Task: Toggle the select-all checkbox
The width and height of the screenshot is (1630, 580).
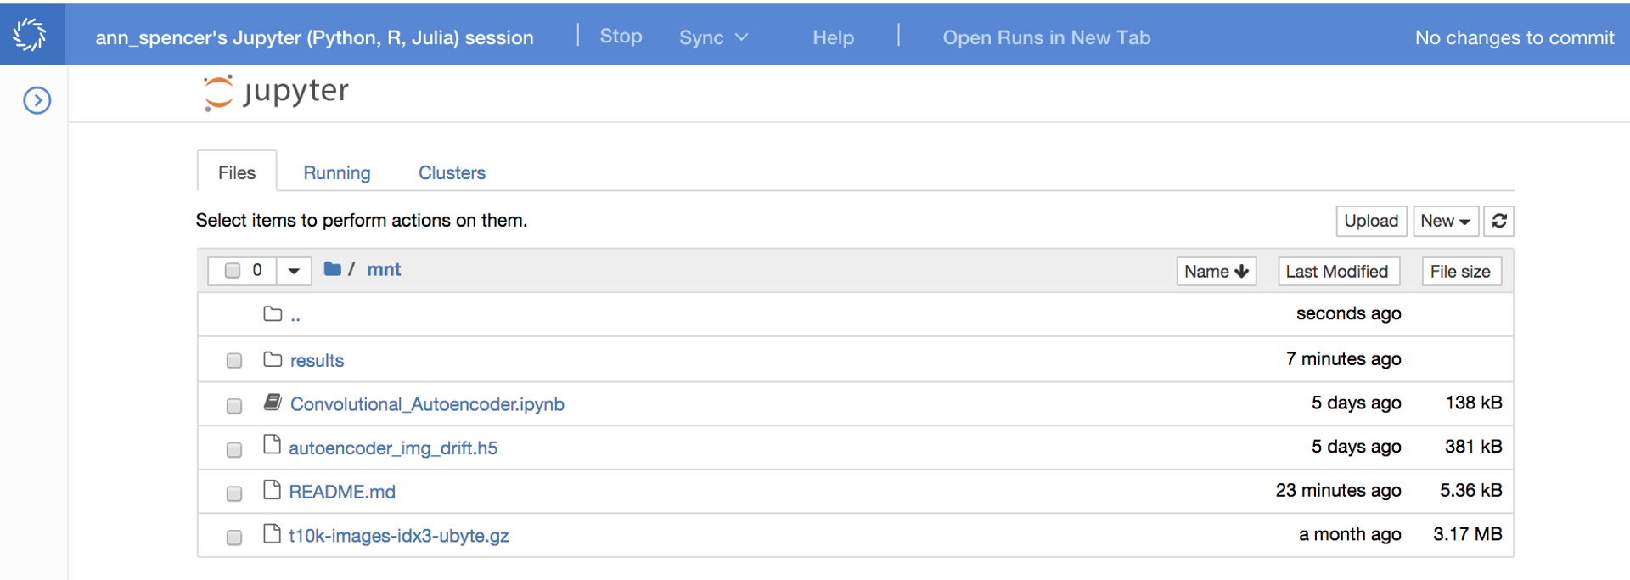Action: 233,271
